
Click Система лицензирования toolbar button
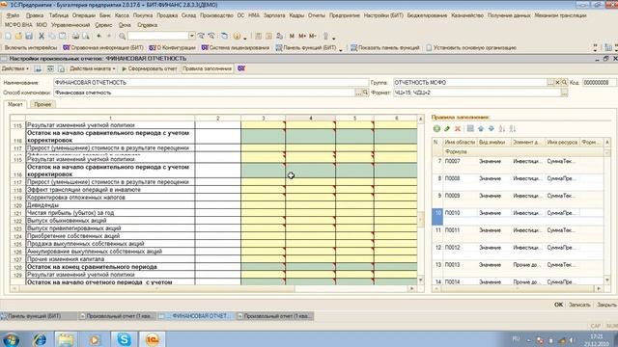pyautogui.click(x=236, y=47)
